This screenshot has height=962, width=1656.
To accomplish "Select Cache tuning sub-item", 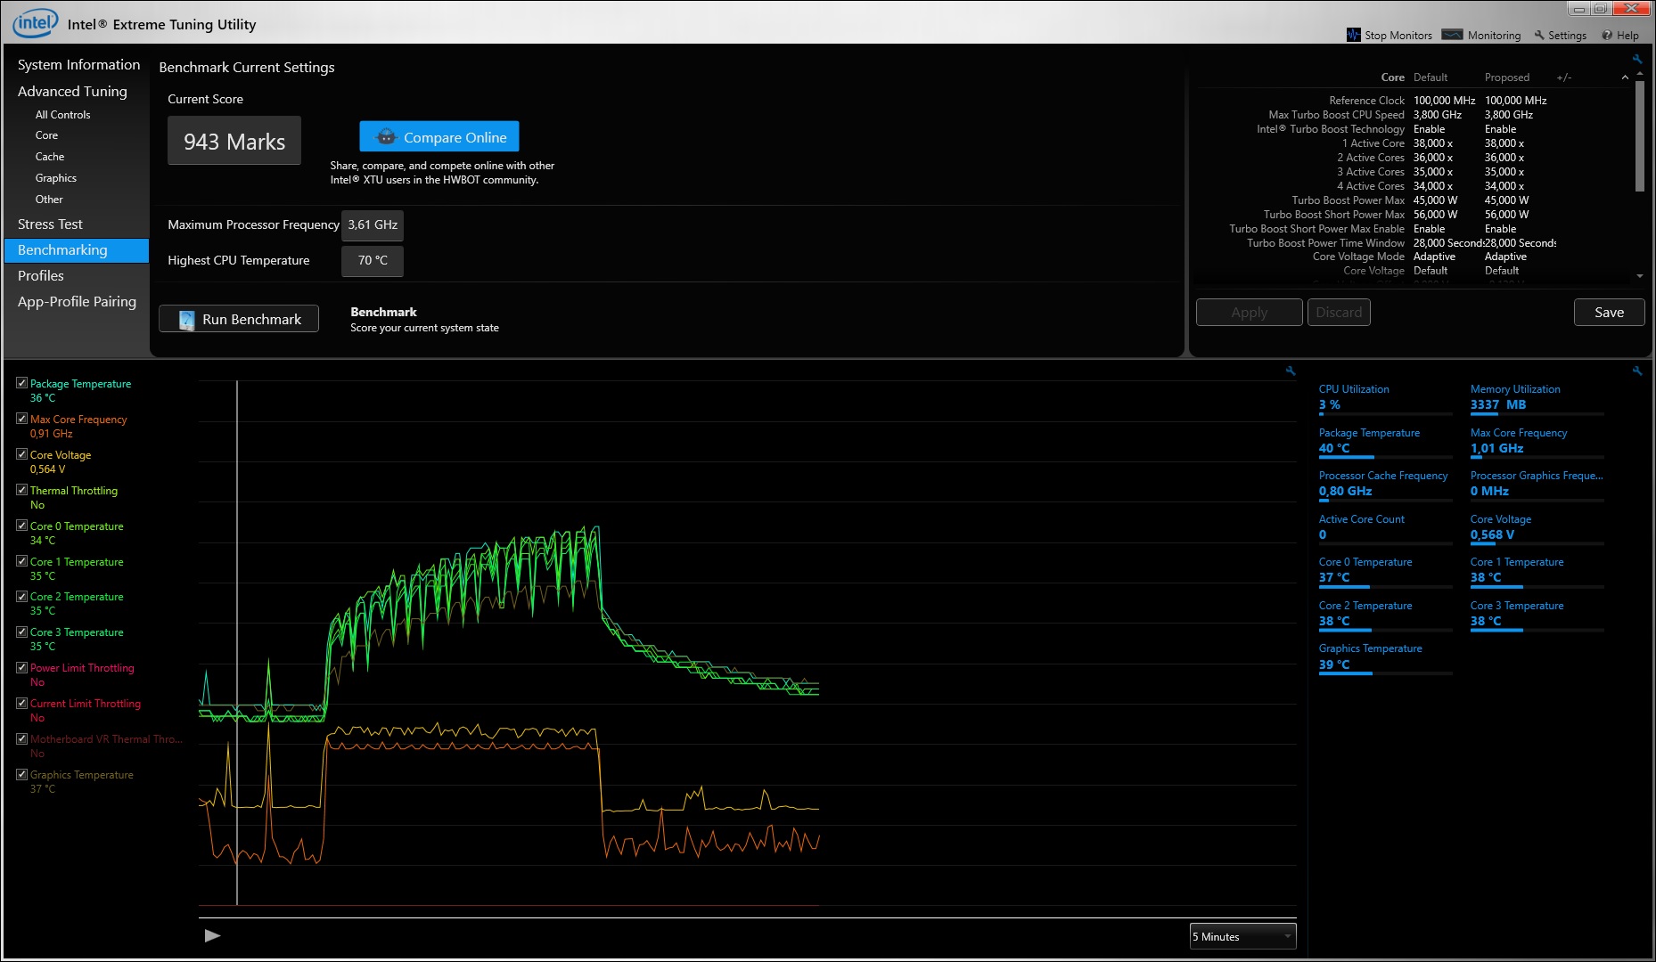I will pos(50,157).
